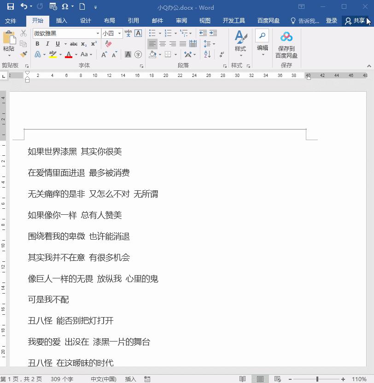374x383 pixels.
Task: Justify paragraph text
Action: tap(182, 44)
